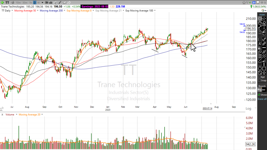This screenshot has height=150, width=267.
Task: Click the 2023-07-14 date marker
Action: [207, 108]
